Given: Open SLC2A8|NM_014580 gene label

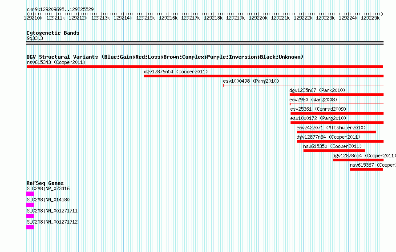Looking at the screenshot, I should click(x=48, y=200).
